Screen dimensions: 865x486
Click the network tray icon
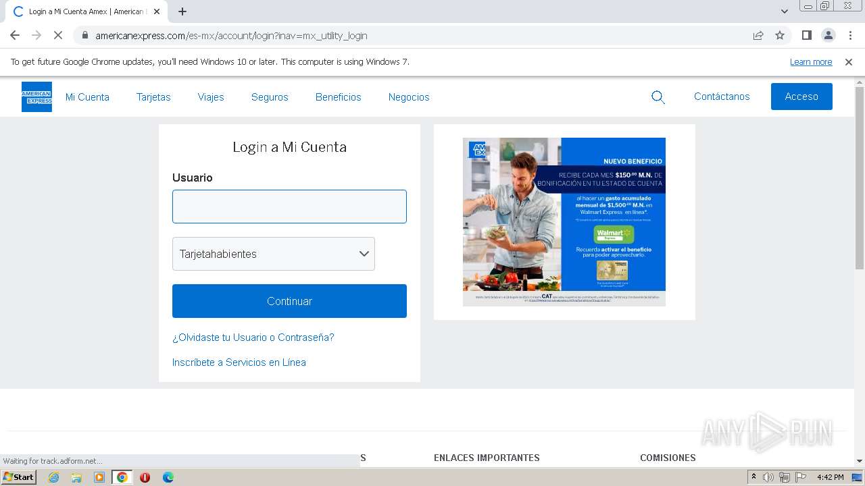[x=784, y=477]
